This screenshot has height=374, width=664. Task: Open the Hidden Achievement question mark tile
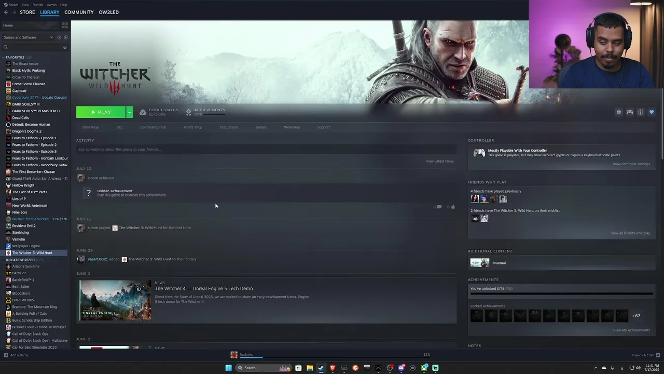click(89, 193)
